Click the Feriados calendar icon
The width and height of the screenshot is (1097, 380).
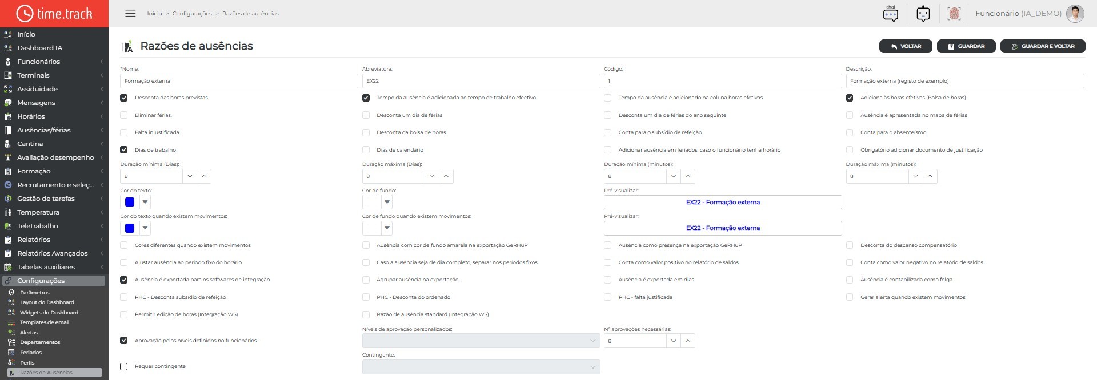11,353
